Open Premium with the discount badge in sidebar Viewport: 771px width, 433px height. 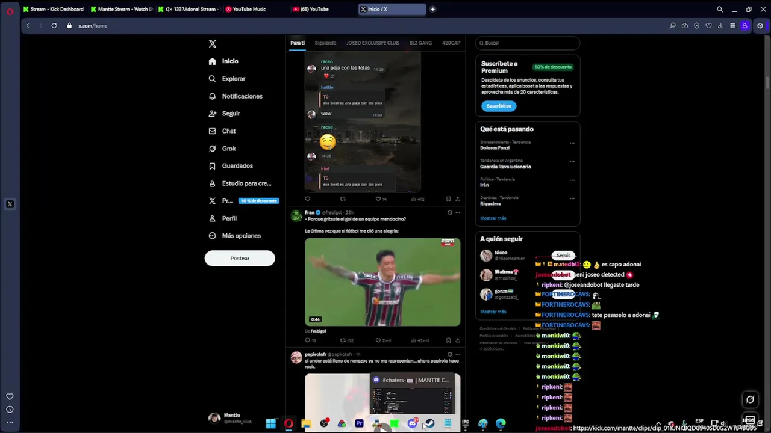(243, 201)
